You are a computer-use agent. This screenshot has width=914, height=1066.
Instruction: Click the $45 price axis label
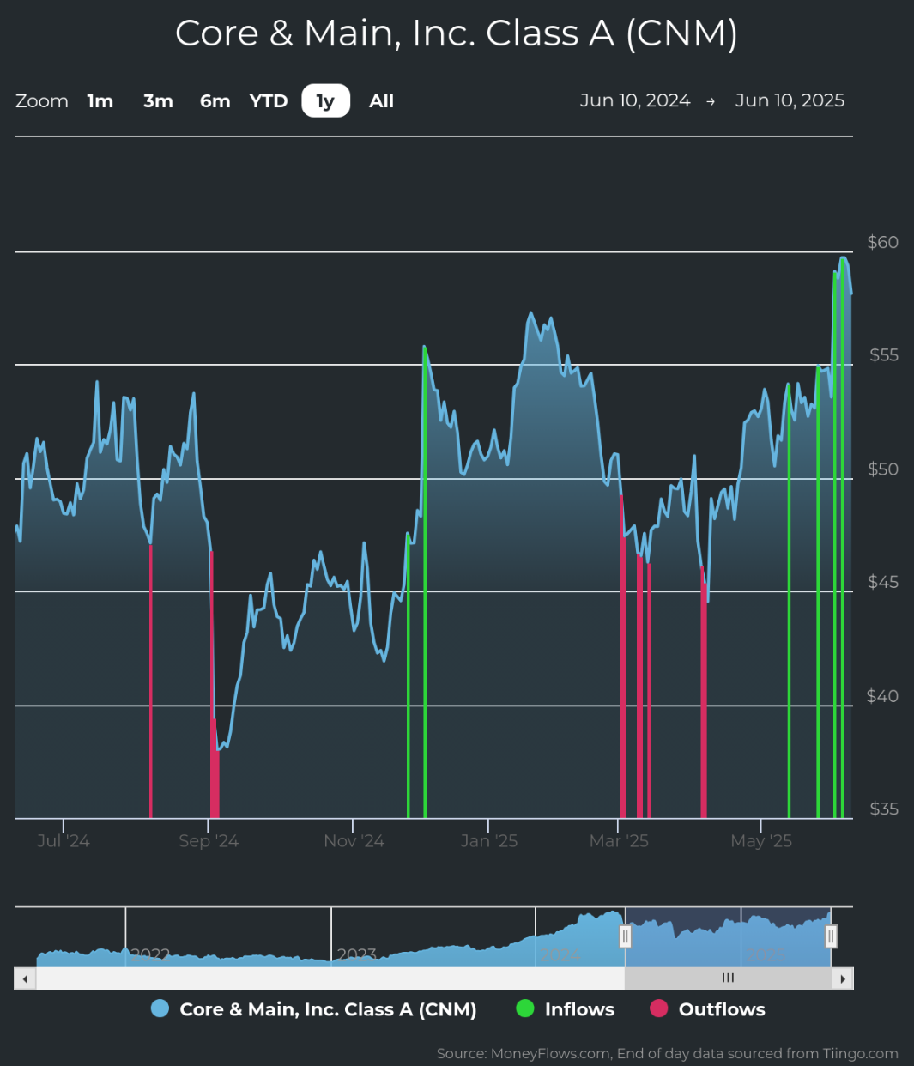pos(883,582)
